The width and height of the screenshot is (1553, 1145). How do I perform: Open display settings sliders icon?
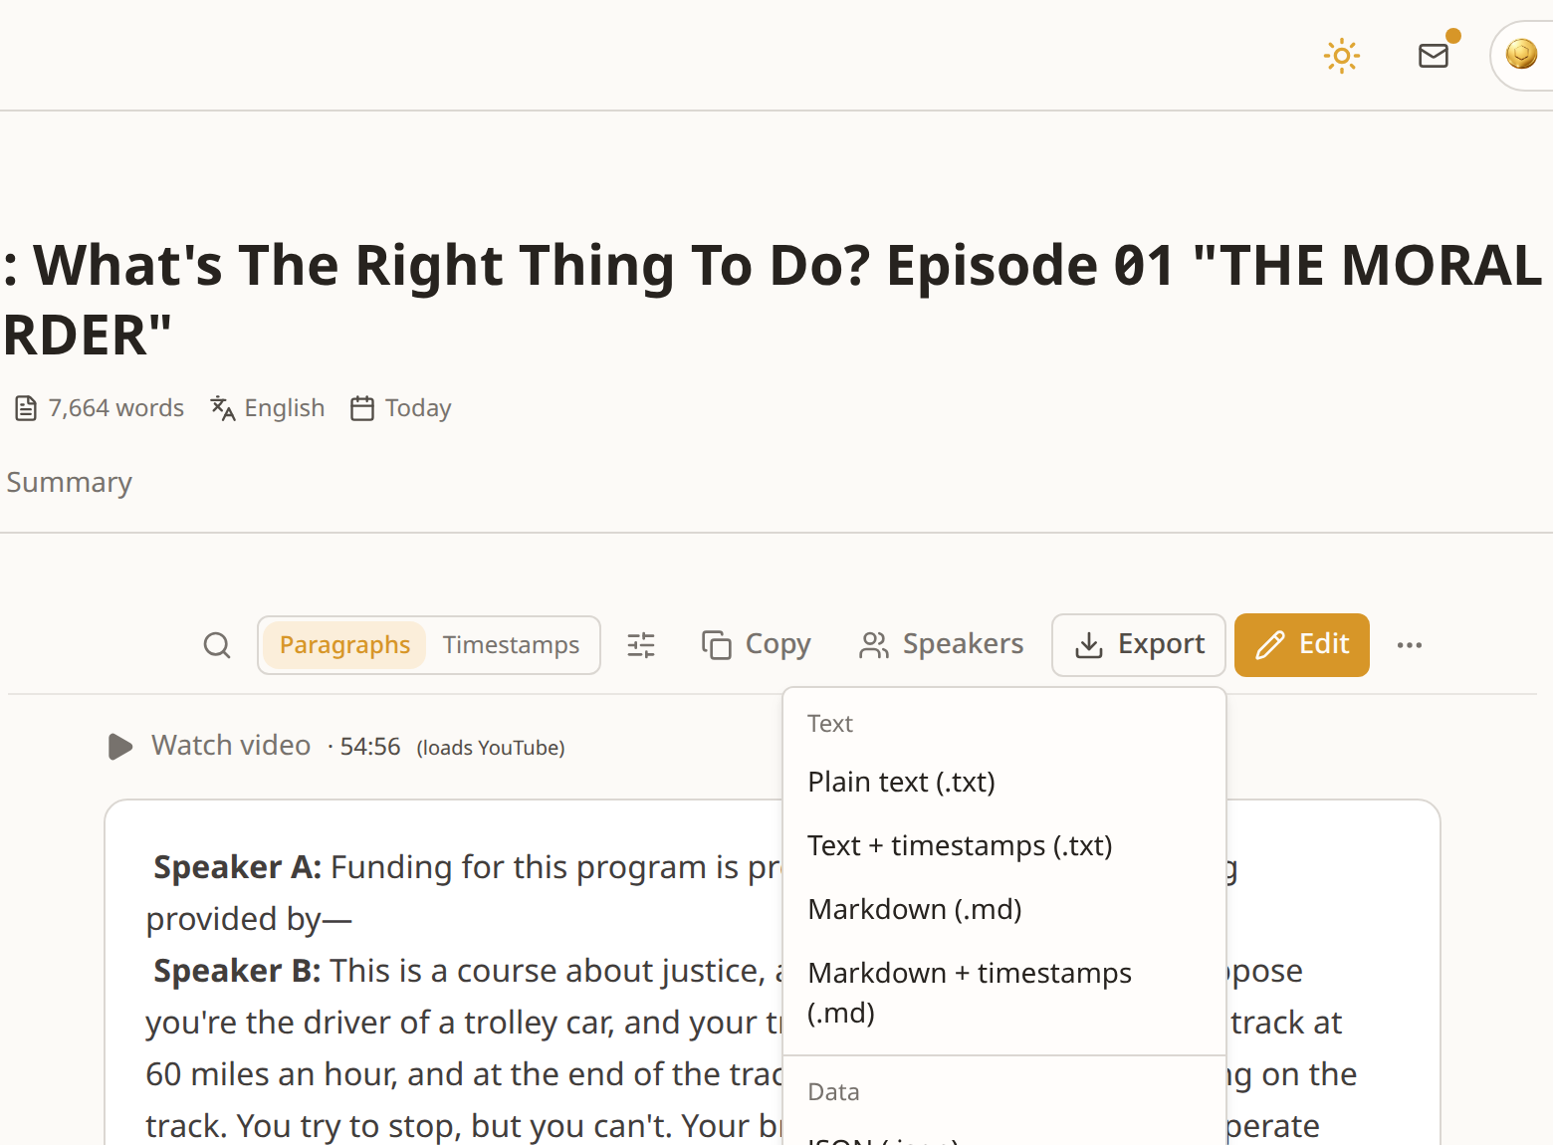click(641, 645)
